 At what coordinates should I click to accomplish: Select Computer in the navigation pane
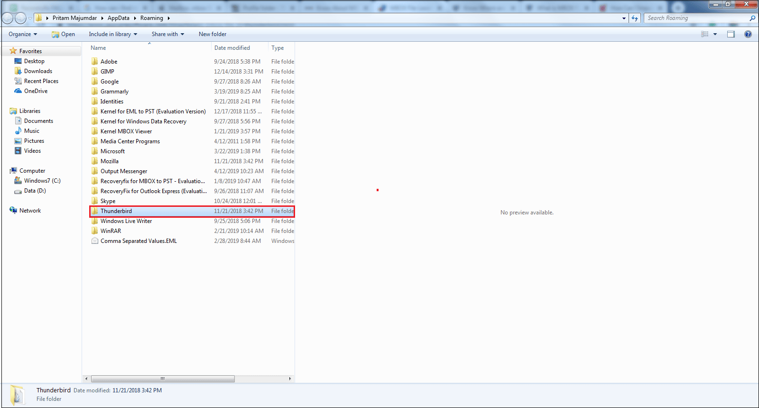pos(32,170)
